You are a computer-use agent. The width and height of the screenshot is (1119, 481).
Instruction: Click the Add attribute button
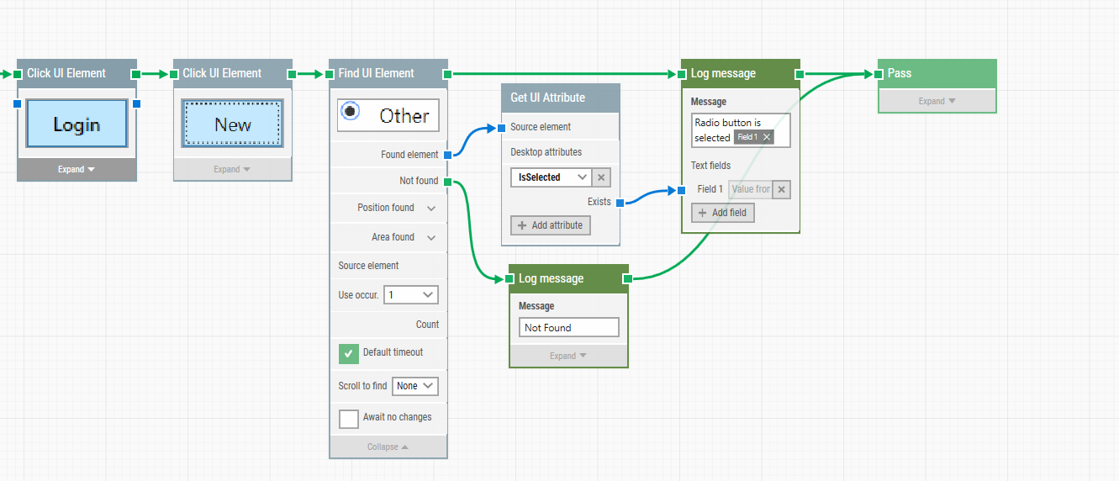(x=550, y=225)
